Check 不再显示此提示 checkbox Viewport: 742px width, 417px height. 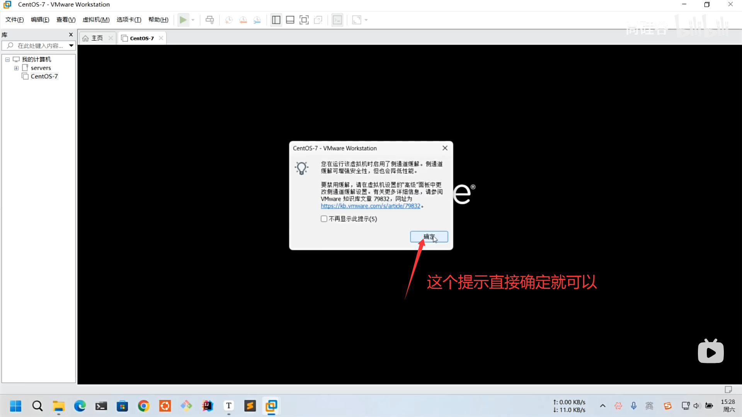[324, 219]
